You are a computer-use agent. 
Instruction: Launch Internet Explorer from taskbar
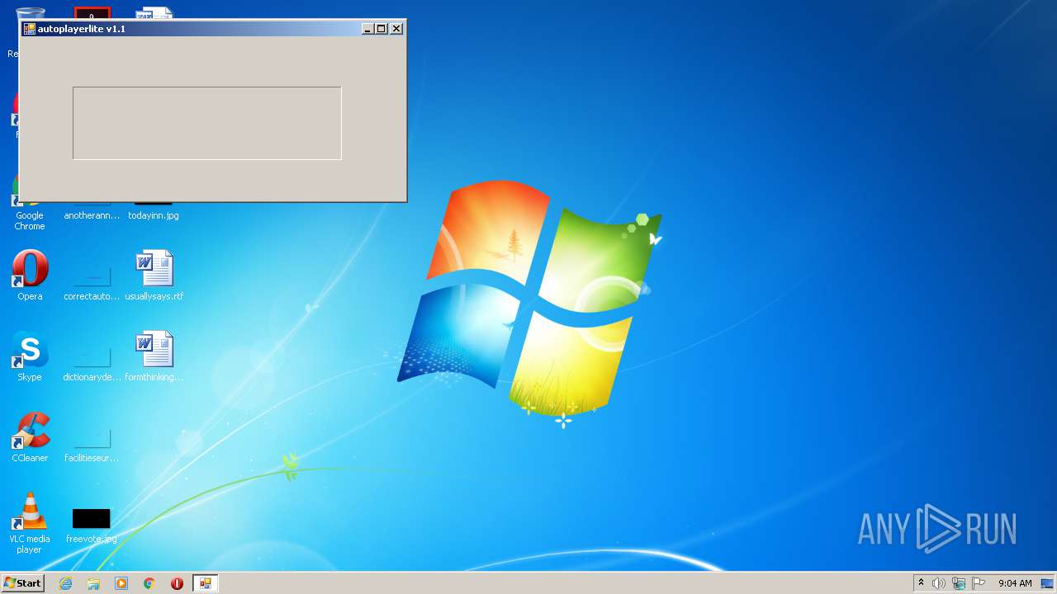[65, 583]
